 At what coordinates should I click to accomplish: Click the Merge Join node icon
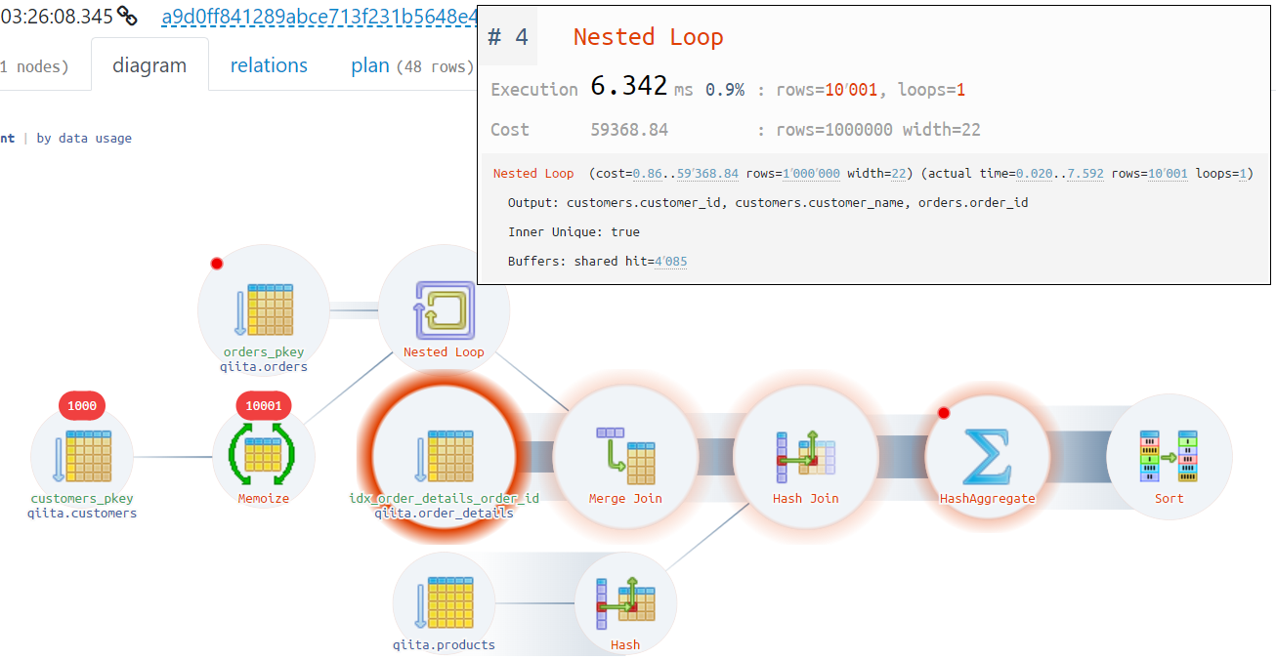coord(625,454)
